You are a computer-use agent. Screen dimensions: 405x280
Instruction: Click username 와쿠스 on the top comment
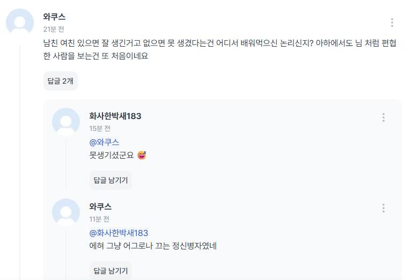(x=54, y=17)
